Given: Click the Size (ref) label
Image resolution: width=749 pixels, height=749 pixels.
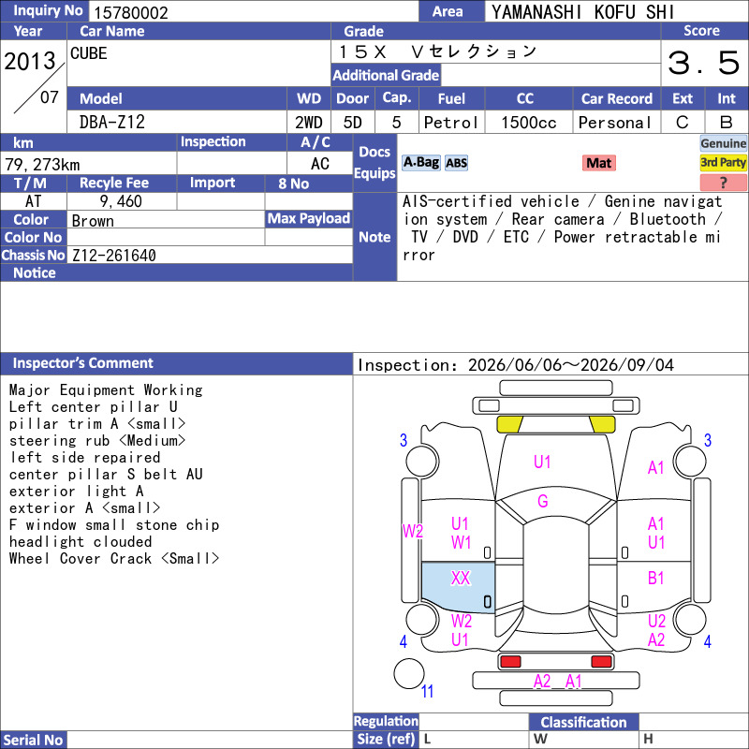Looking at the screenshot, I should coord(386,740).
